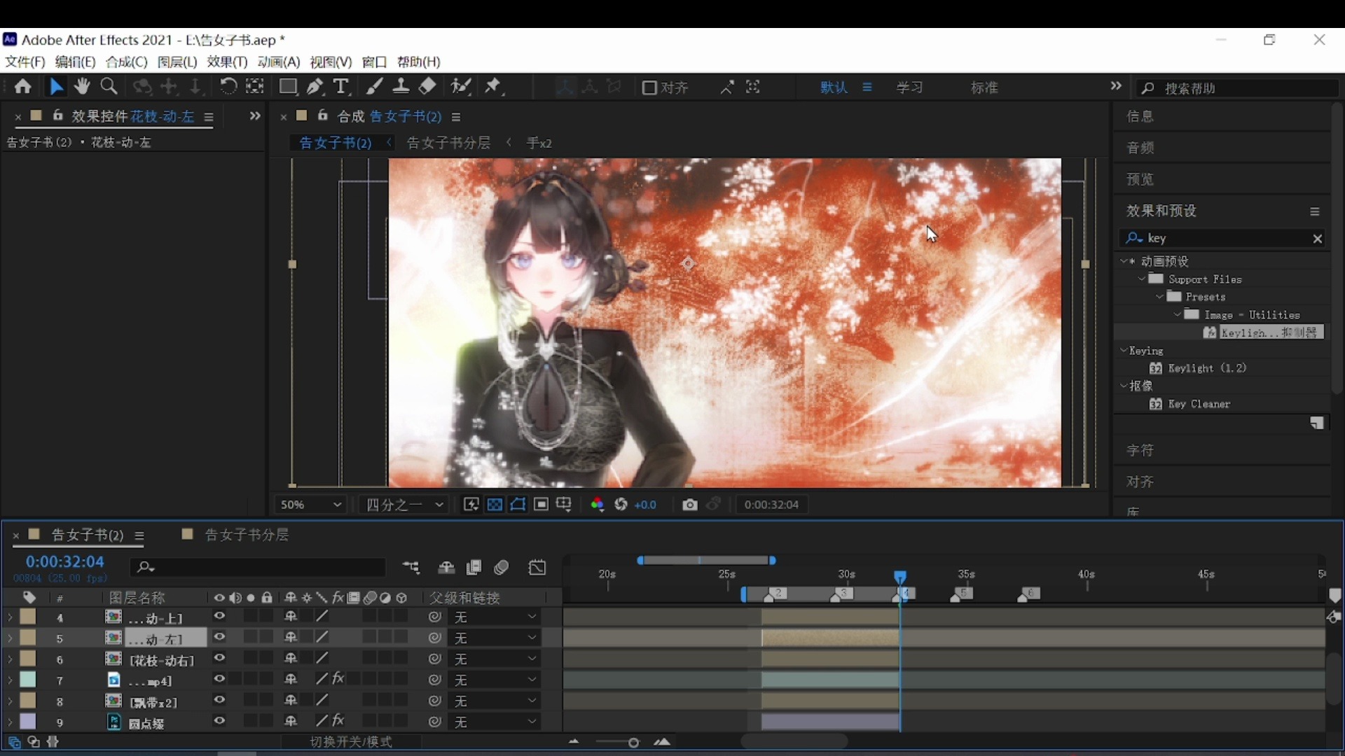Screen dimensions: 1345x756
Task: Switch to the 学习 workspace
Action: tap(910, 87)
